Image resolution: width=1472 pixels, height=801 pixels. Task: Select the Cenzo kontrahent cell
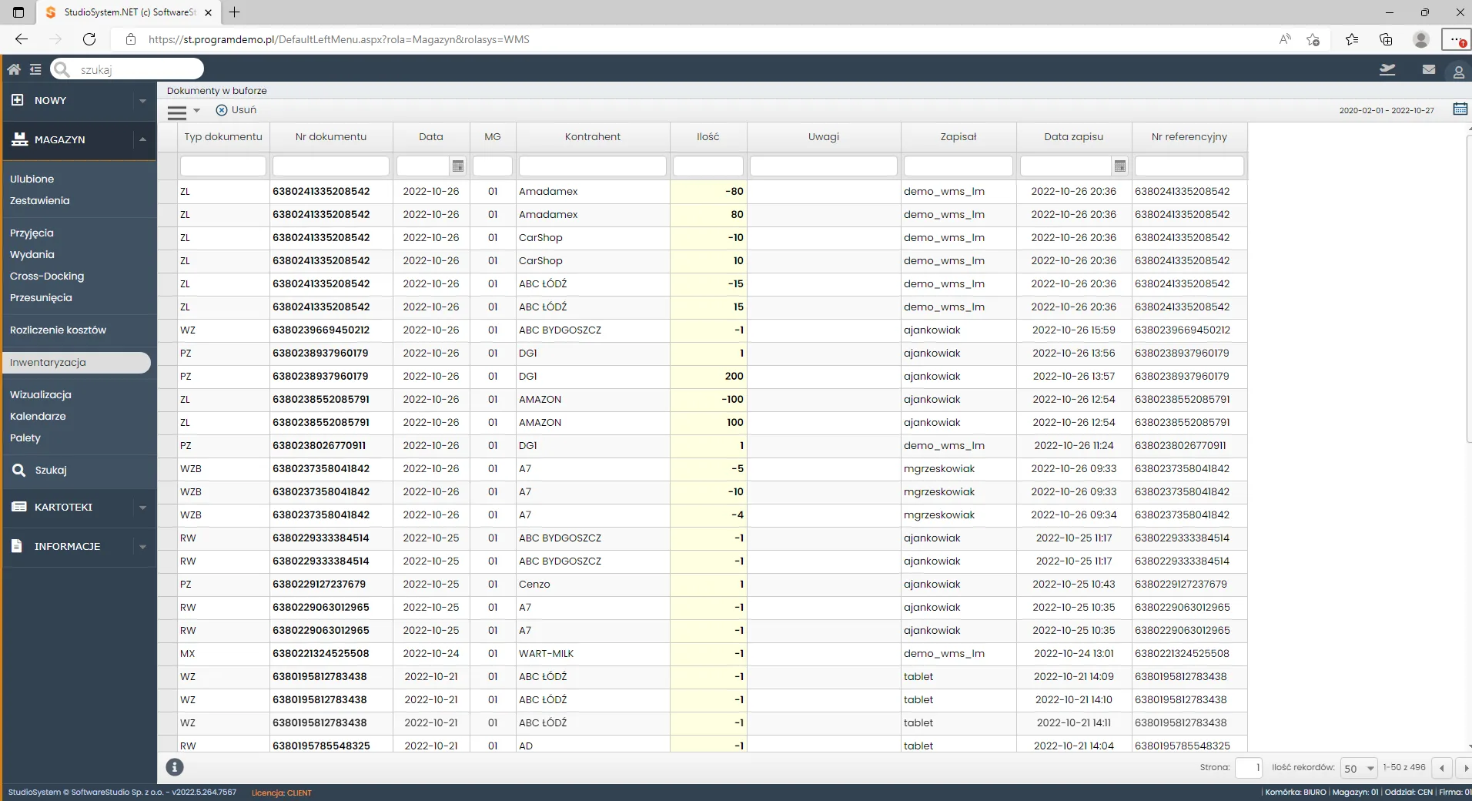(x=593, y=584)
